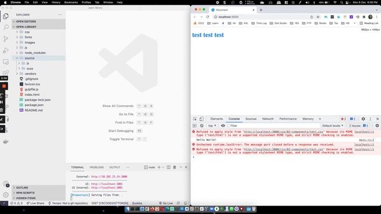This screenshot has height=214, width=381.
Task: Open the Source Control view in activity bar
Action: (6, 39)
